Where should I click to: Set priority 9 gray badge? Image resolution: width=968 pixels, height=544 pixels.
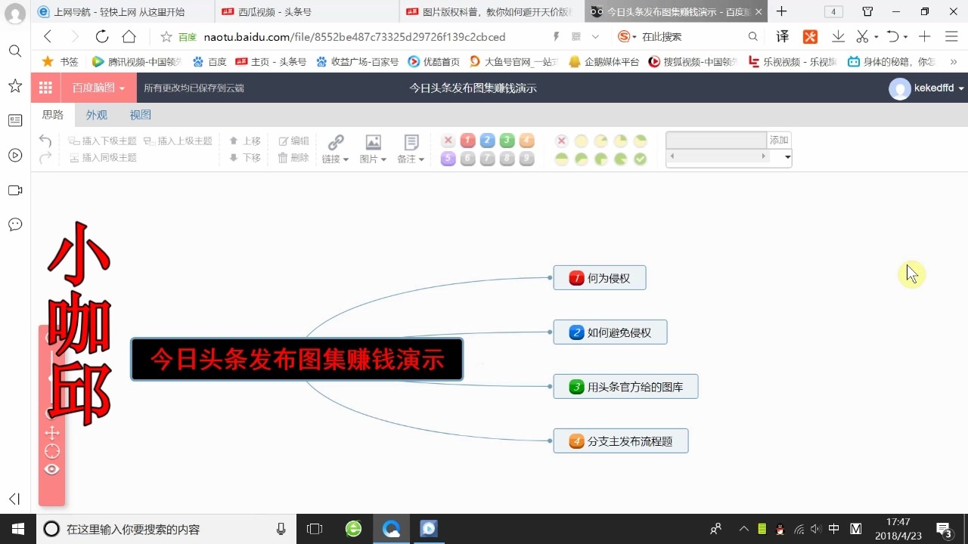(x=526, y=159)
